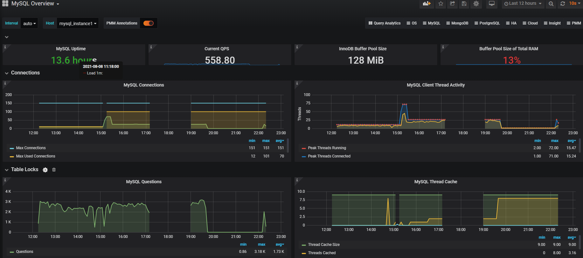583x258 pixels.
Task: Toggle the PMM Annotations switch
Action: click(x=149, y=23)
